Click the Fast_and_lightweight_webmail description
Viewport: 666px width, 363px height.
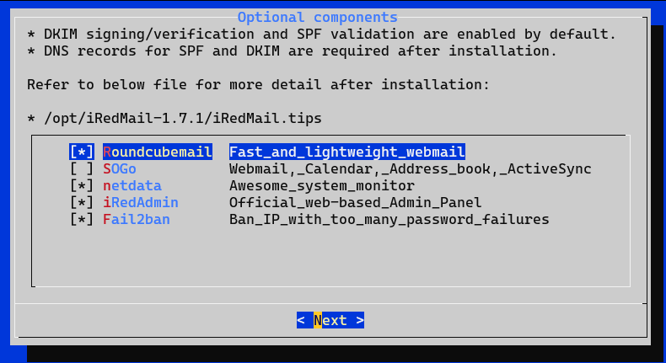pyautogui.click(x=347, y=152)
